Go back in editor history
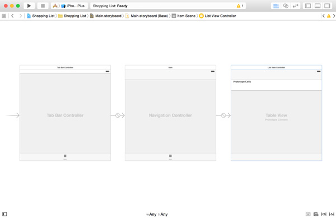Image resolution: width=336 pixels, height=218 pixels. (12, 16)
